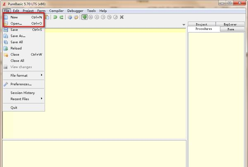Expand the File format submenu

(x=24, y=75)
